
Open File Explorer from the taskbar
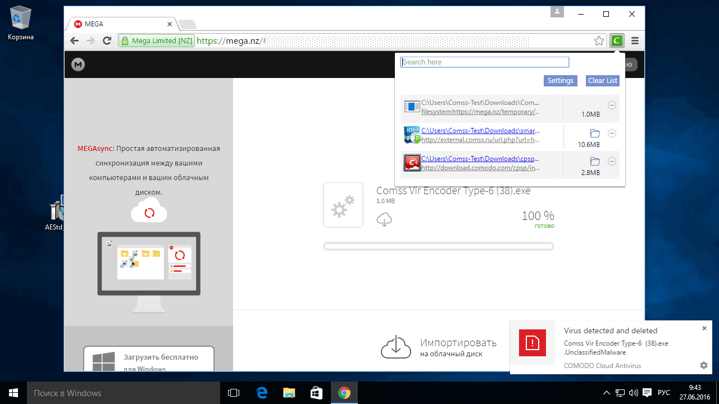click(x=289, y=393)
